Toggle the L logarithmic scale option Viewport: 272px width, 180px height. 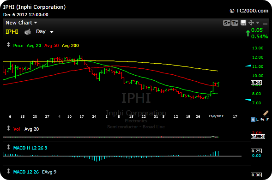click(257, 120)
